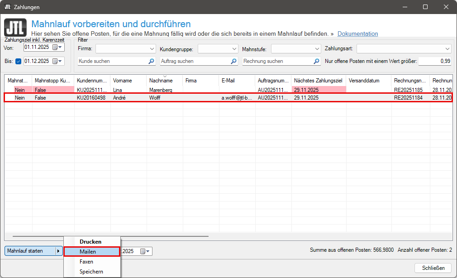Viewport: 457px width, 278px height.
Task: Open the Kundengruppe dropdown
Action: click(x=234, y=48)
